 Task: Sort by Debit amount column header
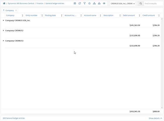(x=129, y=15)
